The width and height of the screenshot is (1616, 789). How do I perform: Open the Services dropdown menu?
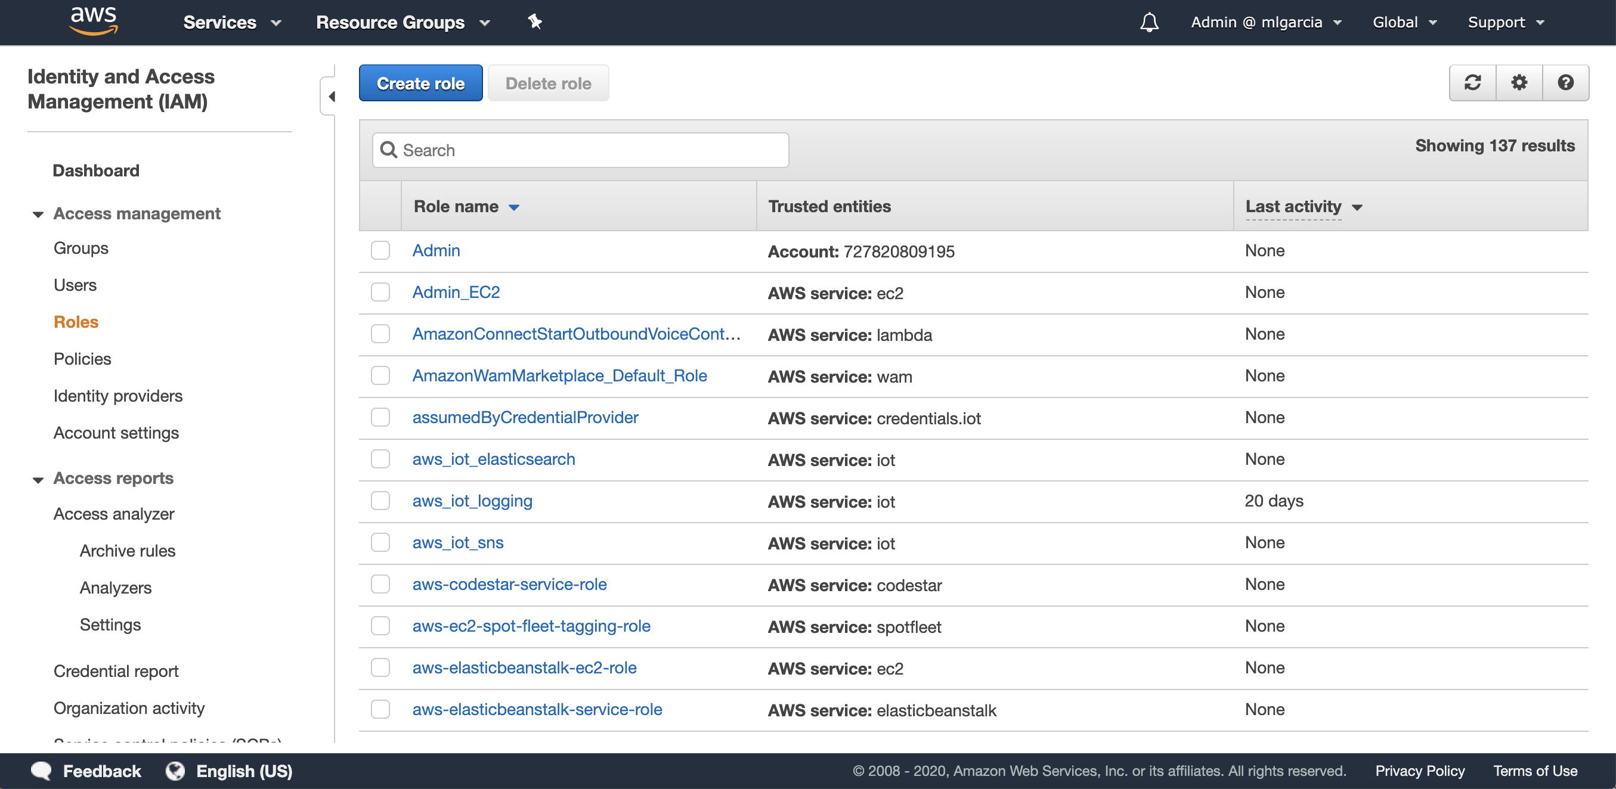click(x=231, y=23)
